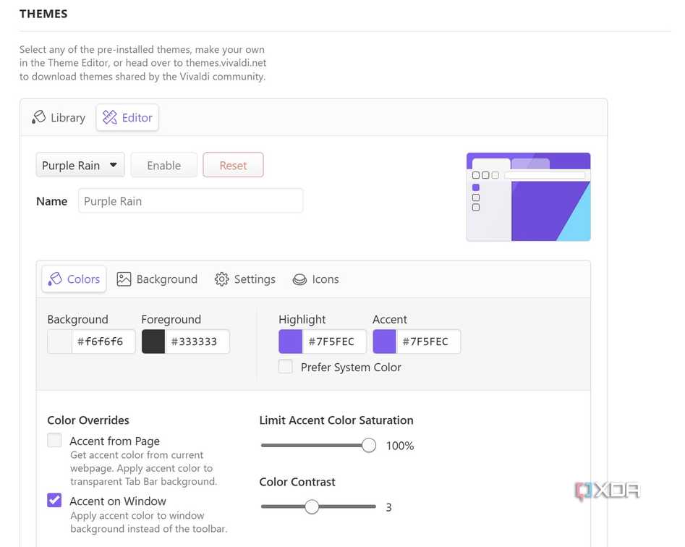Open the Highlight color swatch

(x=291, y=342)
